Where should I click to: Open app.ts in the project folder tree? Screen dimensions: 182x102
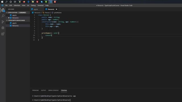[x=18, y=23]
